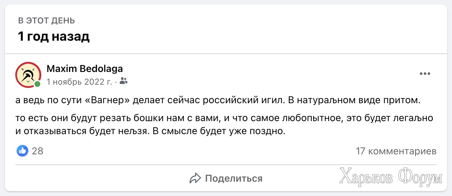Select the 1 год назад heading
The height and width of the screenshot is (196, 452).
[x=54, y=37]
